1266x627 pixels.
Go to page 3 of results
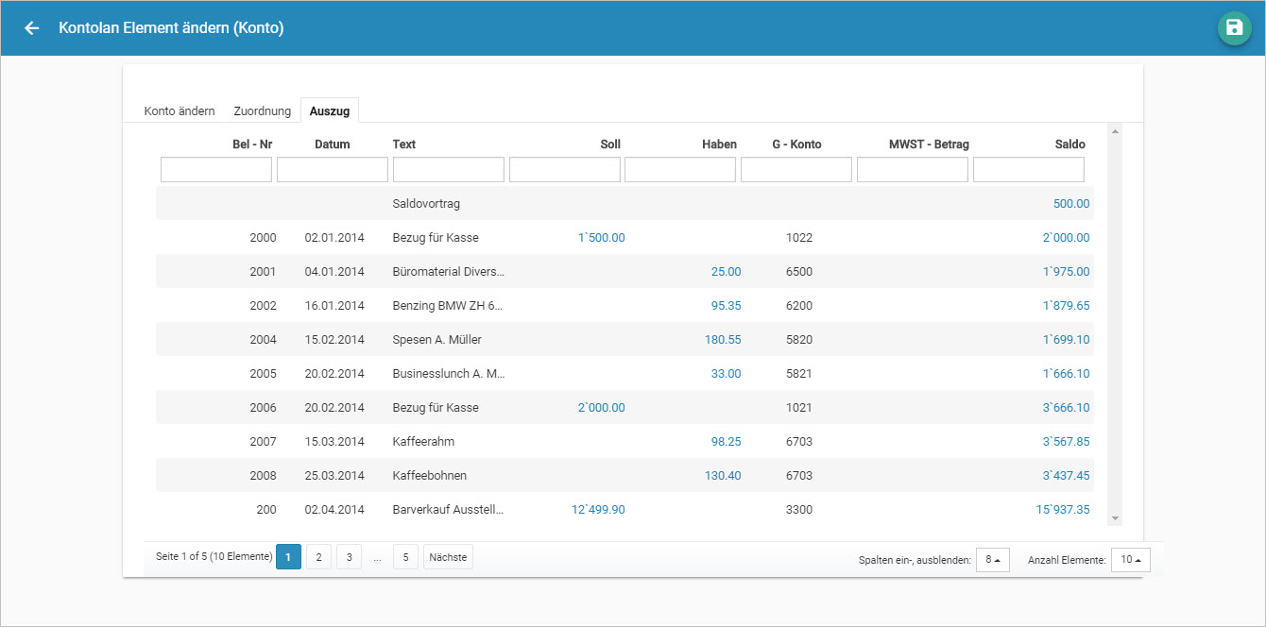(349, 558)
